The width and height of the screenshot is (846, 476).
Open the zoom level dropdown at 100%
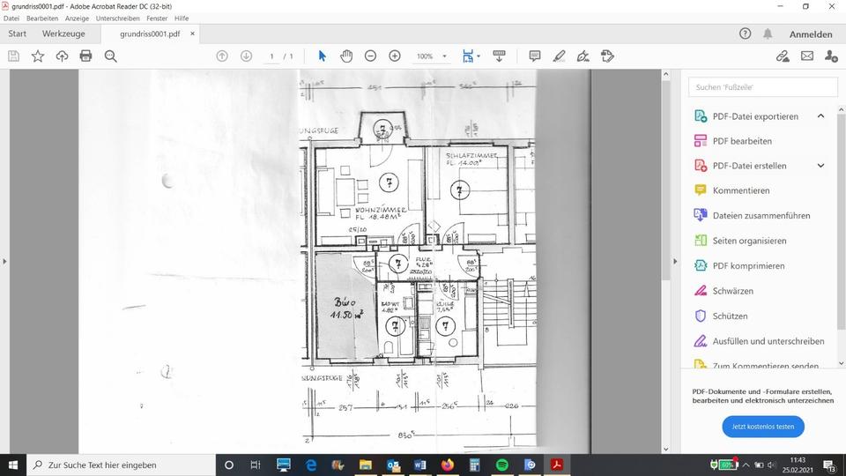point(444,56)
